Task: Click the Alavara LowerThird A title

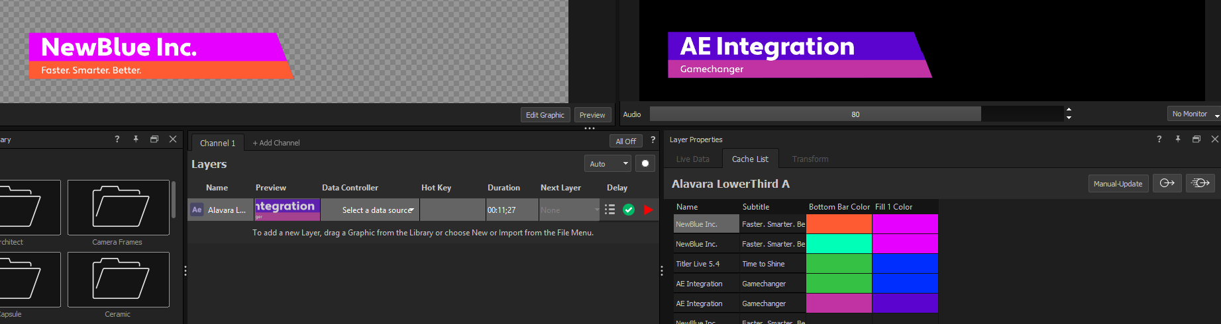Action: [731, 184]
